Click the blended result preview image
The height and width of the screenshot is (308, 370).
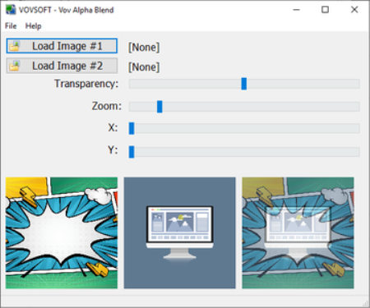coord(298,233)
